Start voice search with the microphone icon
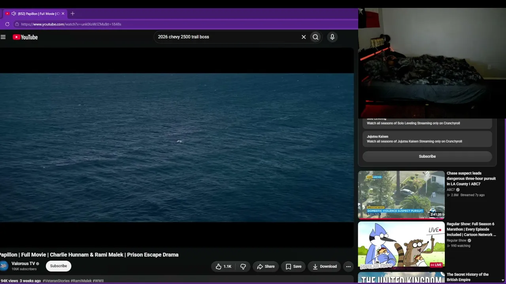 click(332, 37)
